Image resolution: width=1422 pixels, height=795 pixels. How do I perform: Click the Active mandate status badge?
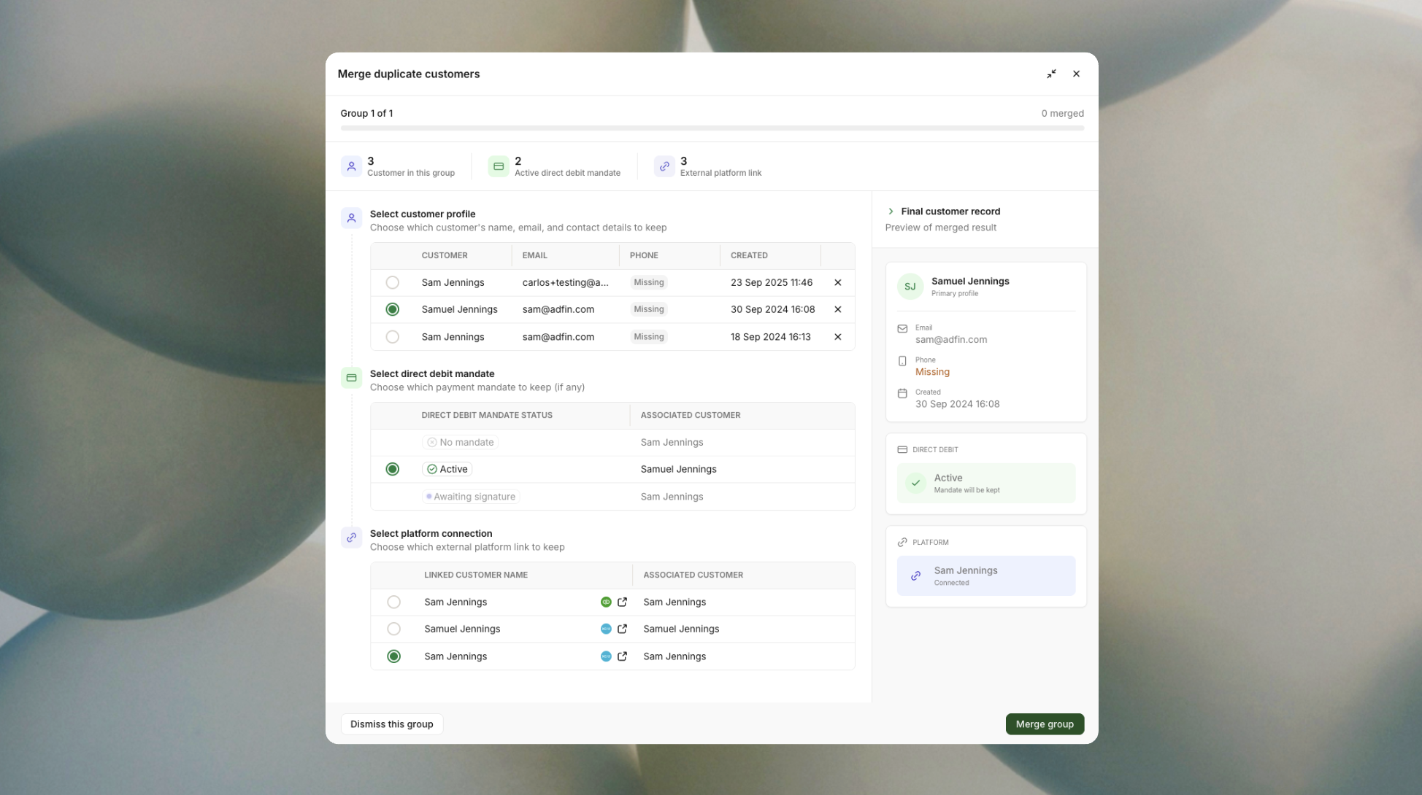click(447, 469)
